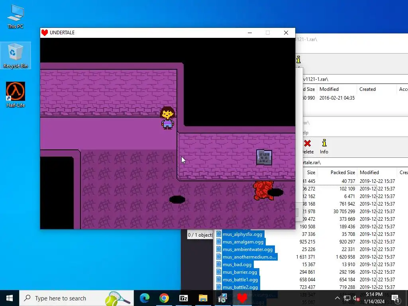The width and height of the screenshot is (408, 306).
Task: Launch Google Chrome from the taskbar
Action: tap(164, 298)
